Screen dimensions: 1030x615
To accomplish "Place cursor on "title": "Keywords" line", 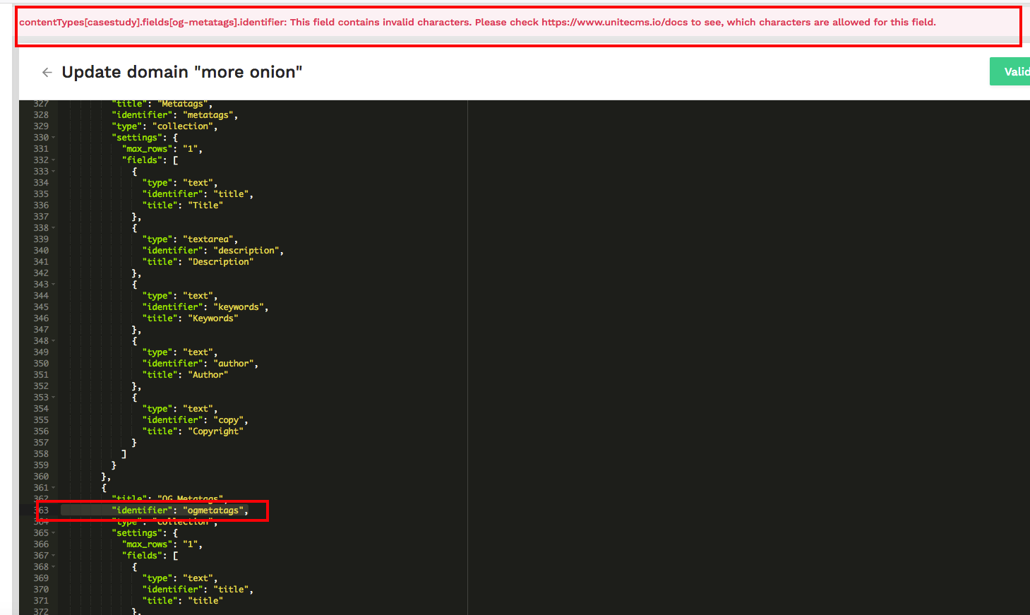I will [x=191, y=318].
